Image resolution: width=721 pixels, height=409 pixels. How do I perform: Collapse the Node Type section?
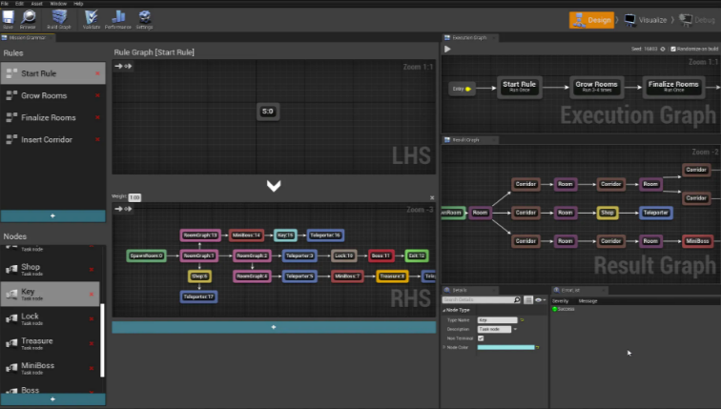coord(444,310)
